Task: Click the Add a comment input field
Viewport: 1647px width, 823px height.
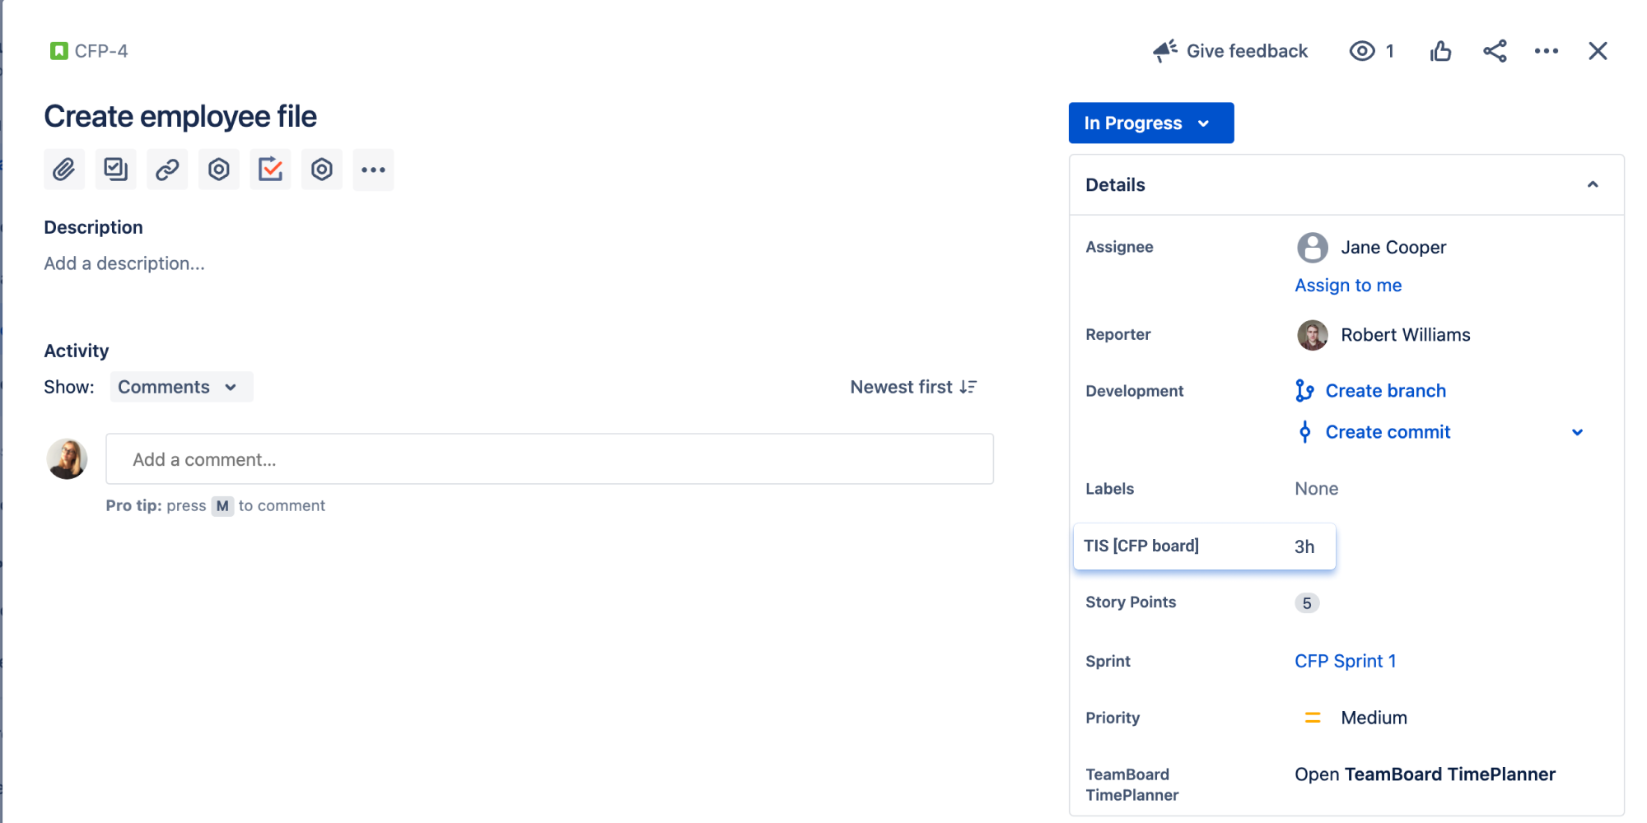Action: pyautogui.click(x=549, y=458)
